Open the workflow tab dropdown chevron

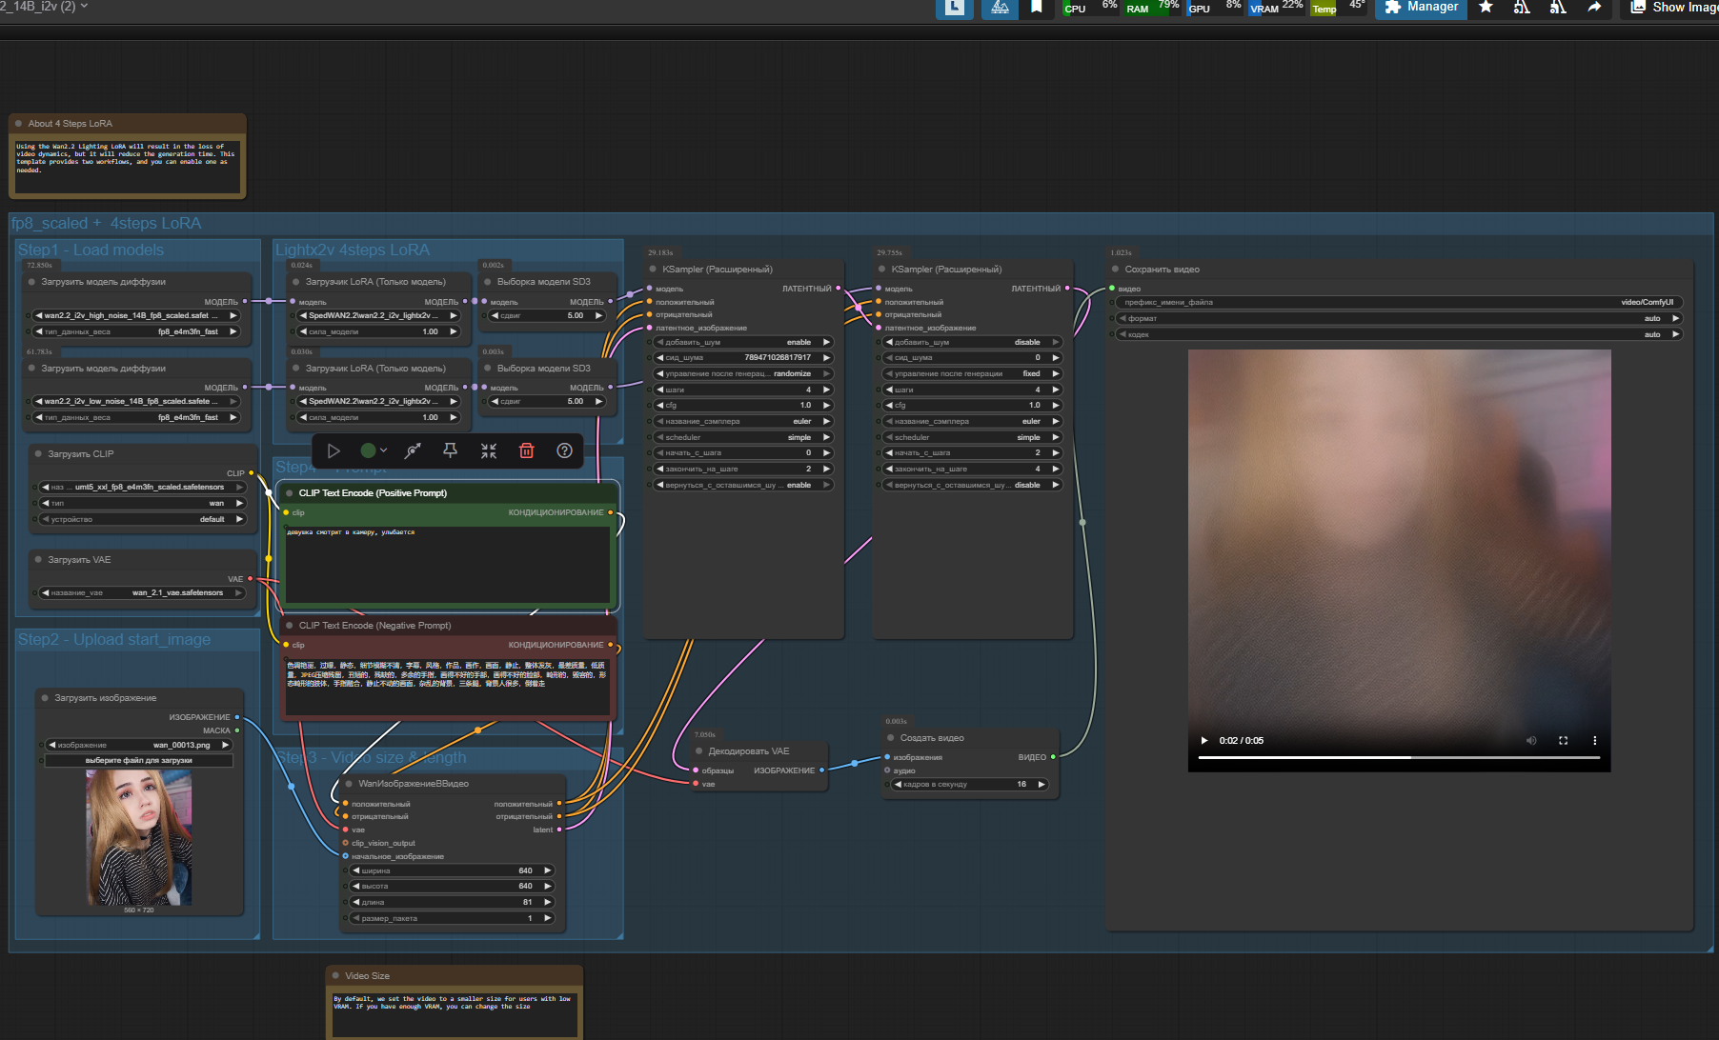(84, 7)
